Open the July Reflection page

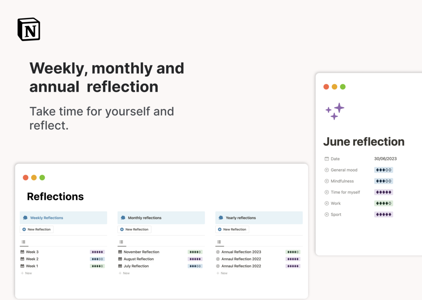pos(136,266)
